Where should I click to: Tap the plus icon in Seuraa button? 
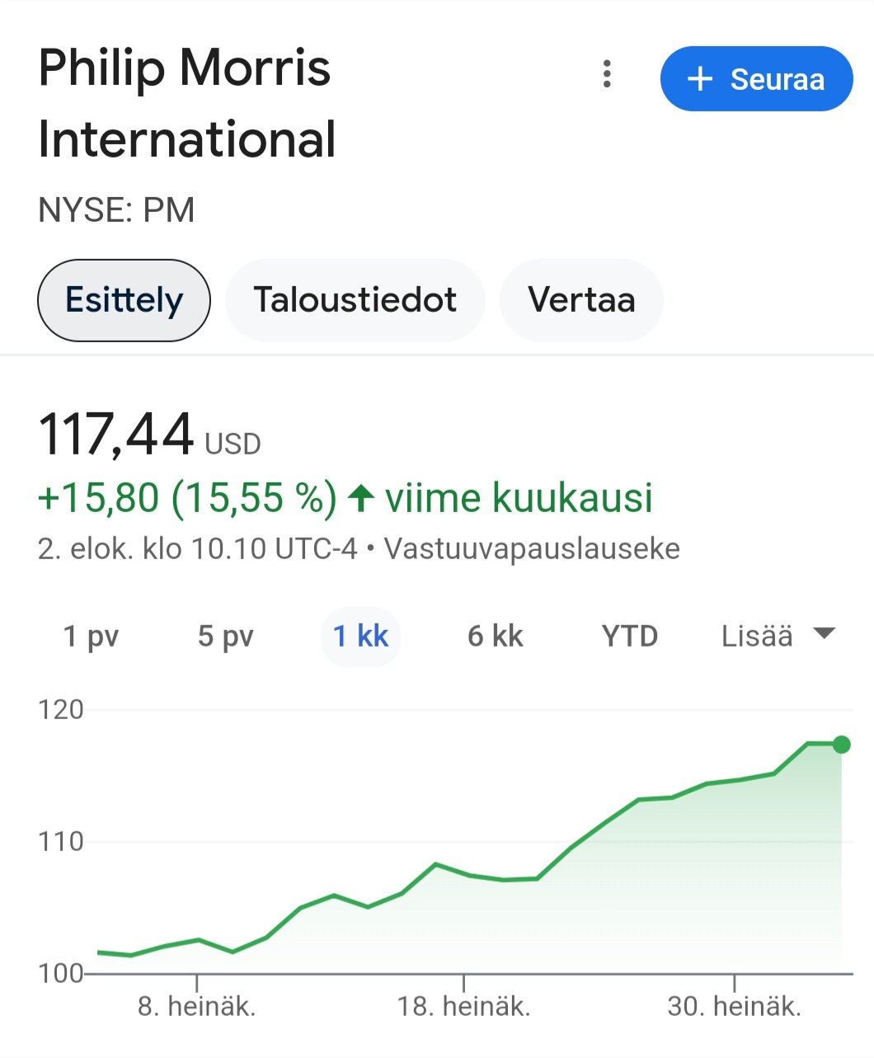point(699,79)
